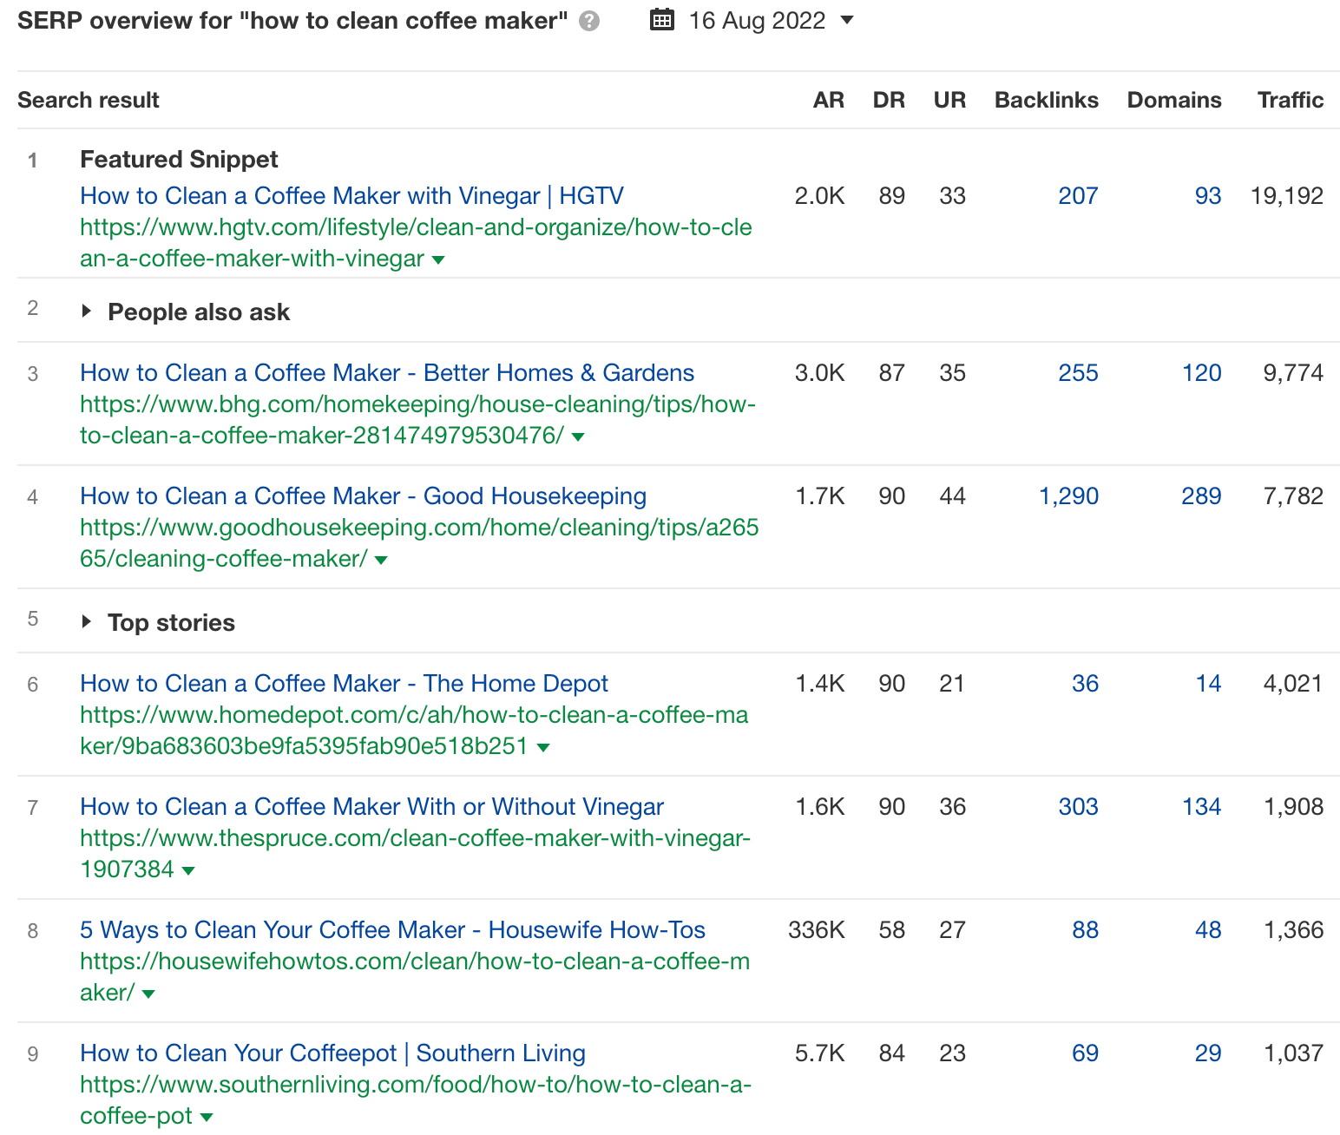
Task: View 1,290 backlinks for Good Housekeeping
Action: coord(1067,495)
